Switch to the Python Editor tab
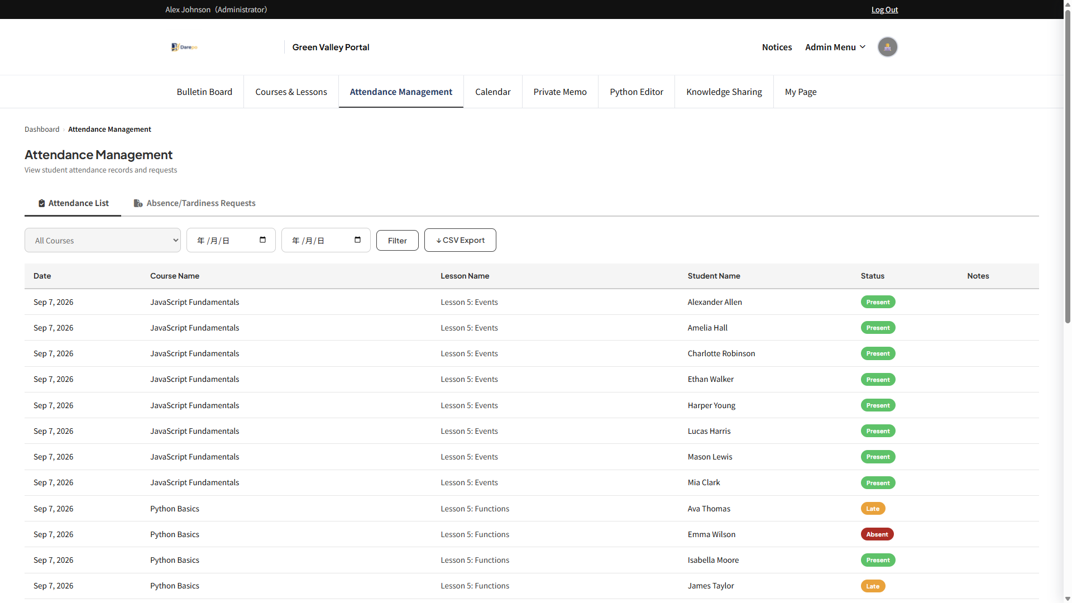The image size is (1072, 603). pyautogui.click(x=636, y=92)
